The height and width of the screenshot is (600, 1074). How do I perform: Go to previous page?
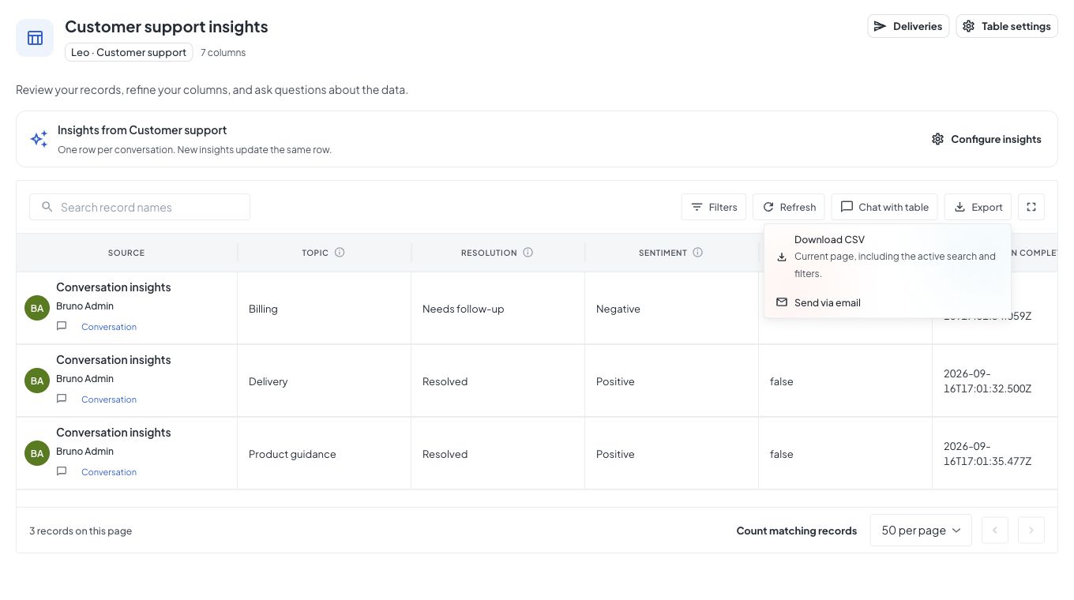click(x=995, y=531)
